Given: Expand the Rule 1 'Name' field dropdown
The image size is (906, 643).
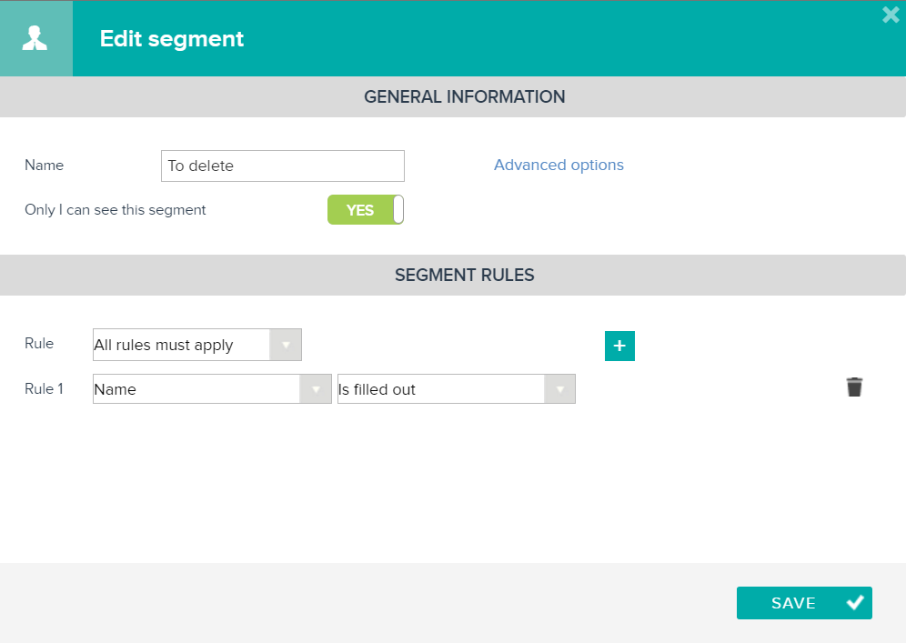Looking at the screenshot, I should (x=212, y=389).
